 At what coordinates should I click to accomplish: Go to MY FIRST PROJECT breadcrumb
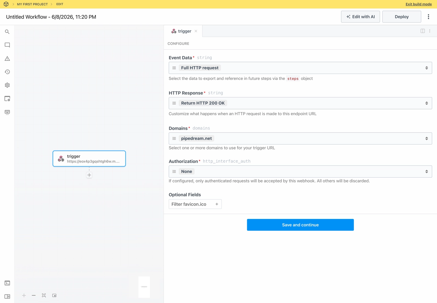click(32, 4)
